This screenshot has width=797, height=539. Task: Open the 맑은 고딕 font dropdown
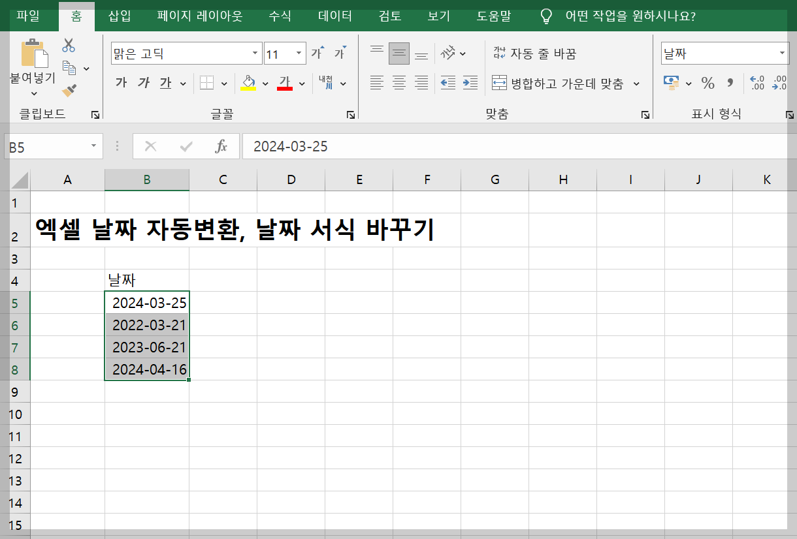pyautogui.click(x=255, y=52)
